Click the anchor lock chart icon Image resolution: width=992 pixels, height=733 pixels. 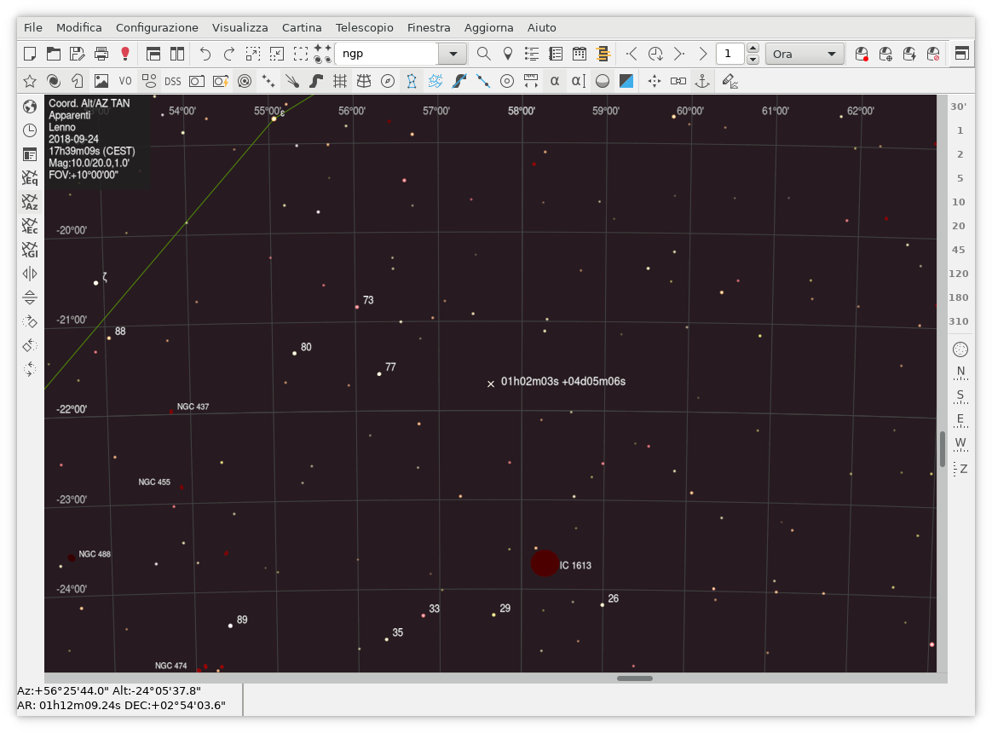click(702, 81)
